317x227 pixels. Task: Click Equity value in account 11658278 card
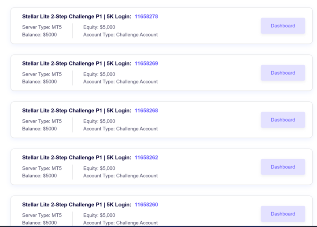pos(99,27)
